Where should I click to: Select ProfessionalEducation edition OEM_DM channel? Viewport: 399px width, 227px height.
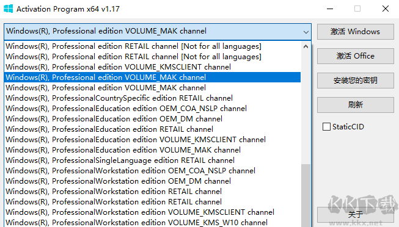click(152, 119)
